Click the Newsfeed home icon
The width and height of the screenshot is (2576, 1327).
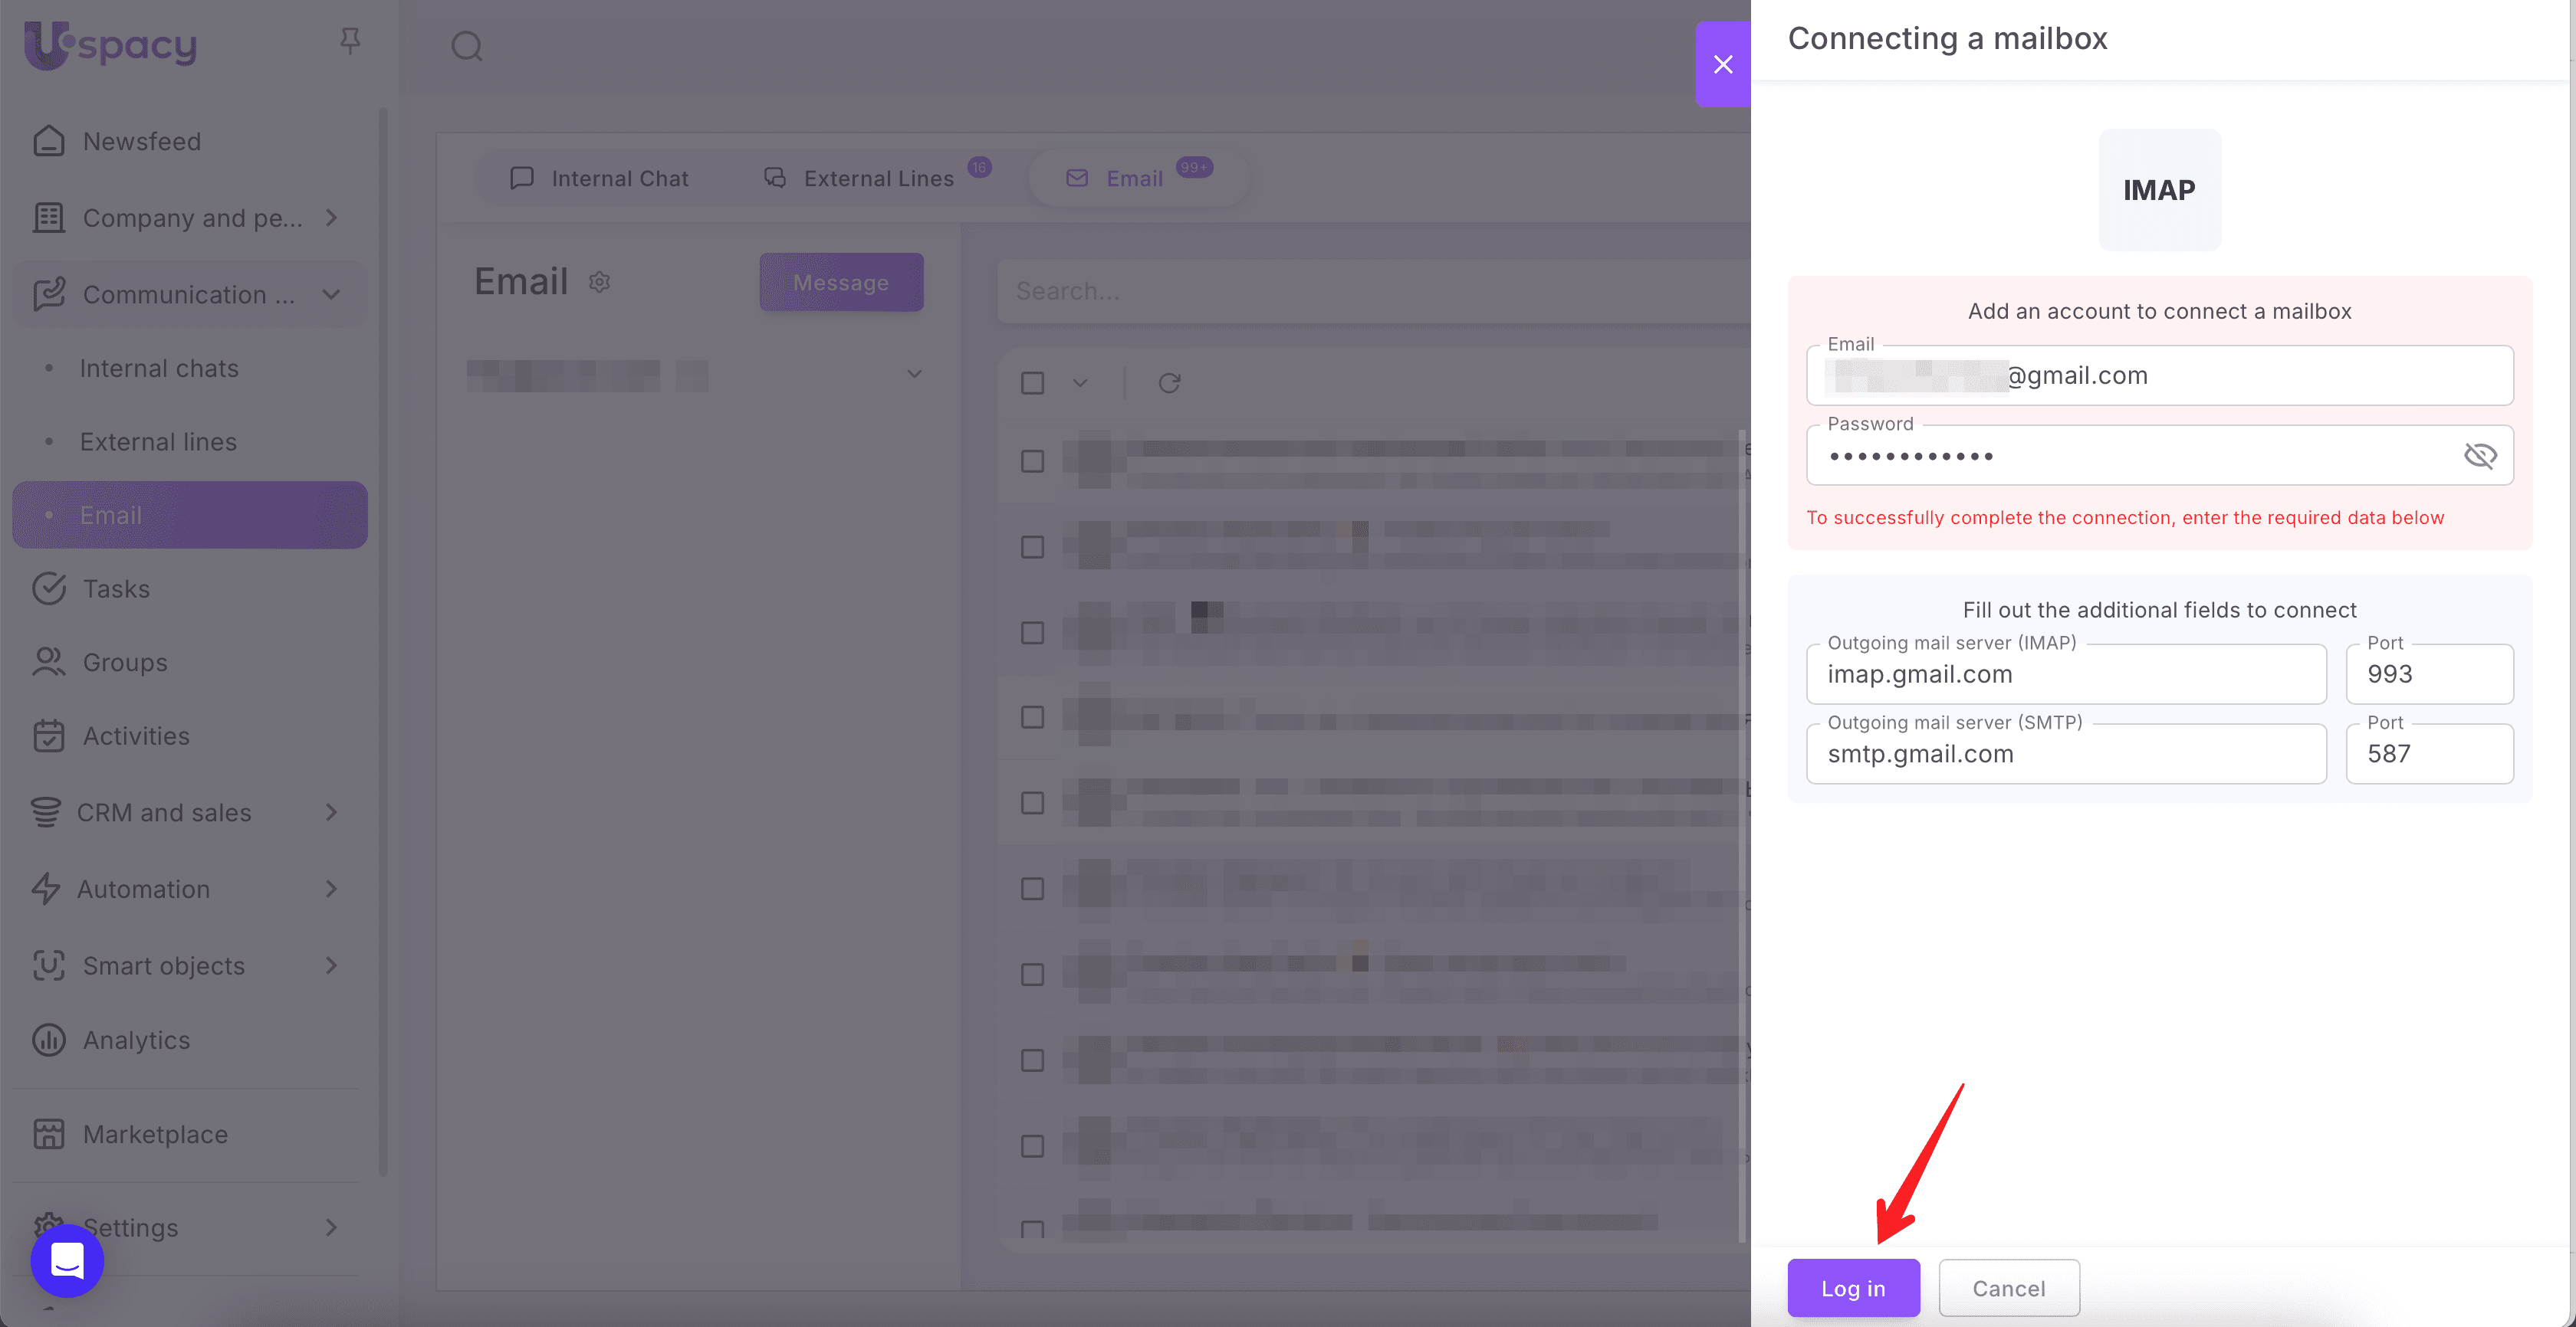tap(48, 141)
